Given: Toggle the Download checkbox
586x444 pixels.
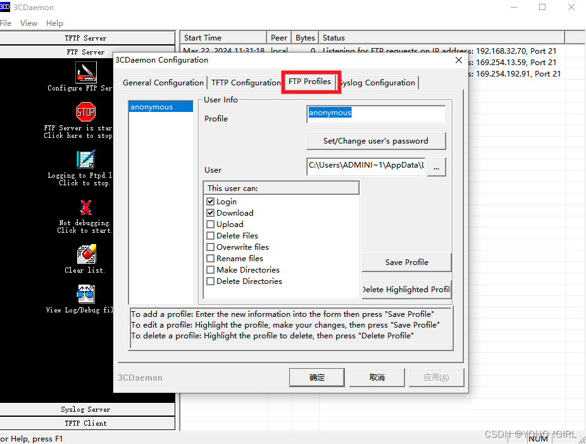Looking at the screenshot, I should pos(210,213).
